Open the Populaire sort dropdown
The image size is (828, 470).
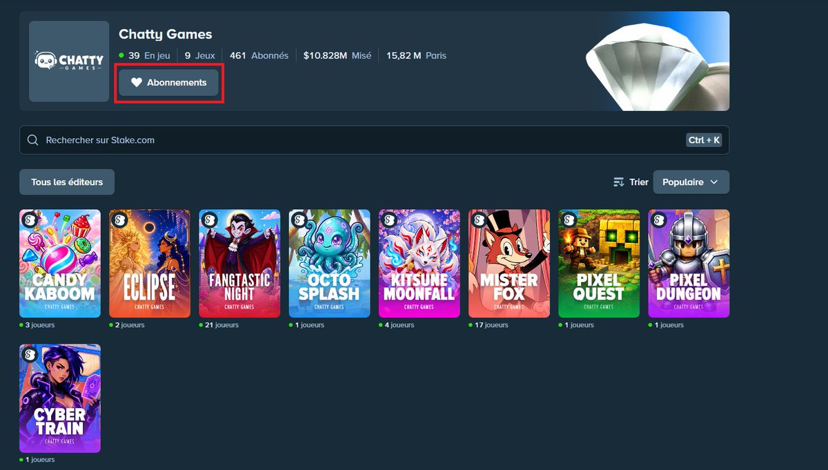coord(691,182)
